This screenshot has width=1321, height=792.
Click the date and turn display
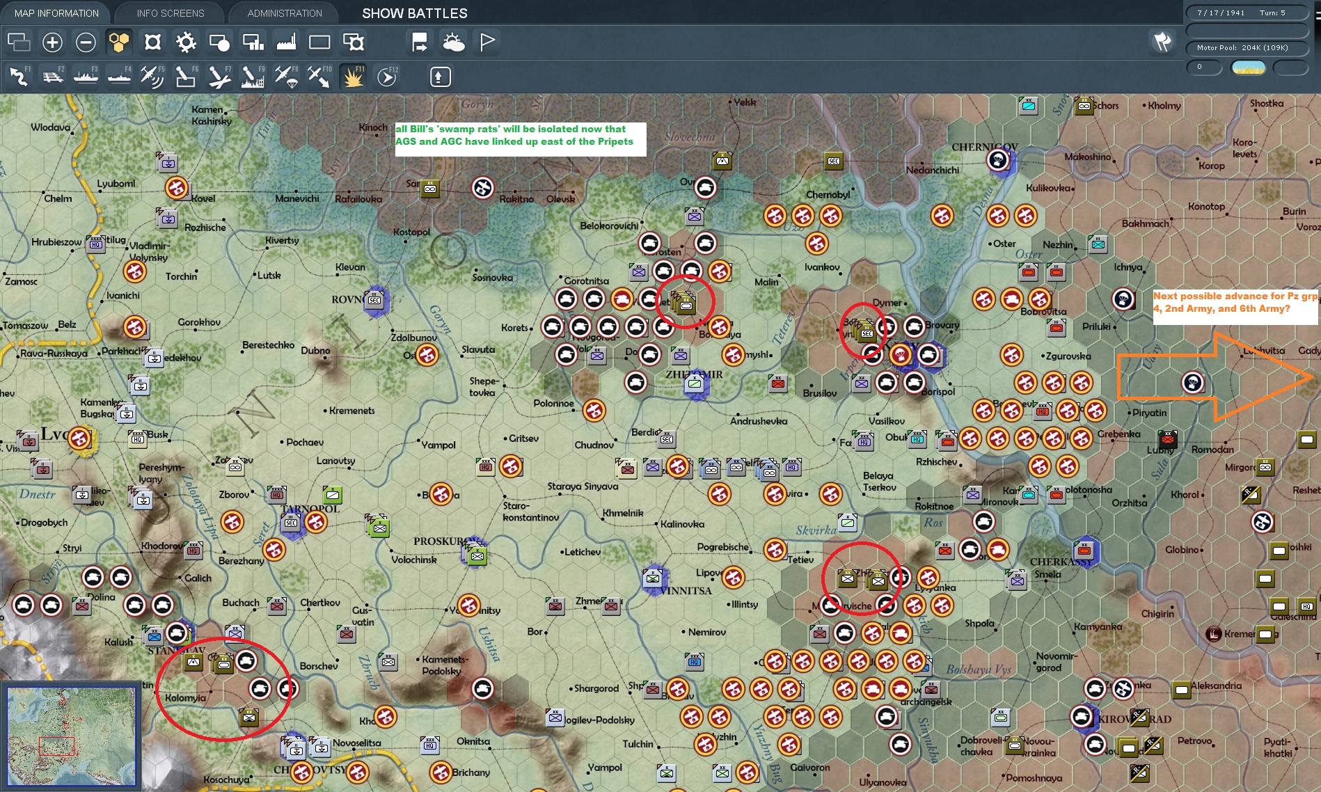coord(1247,13)
